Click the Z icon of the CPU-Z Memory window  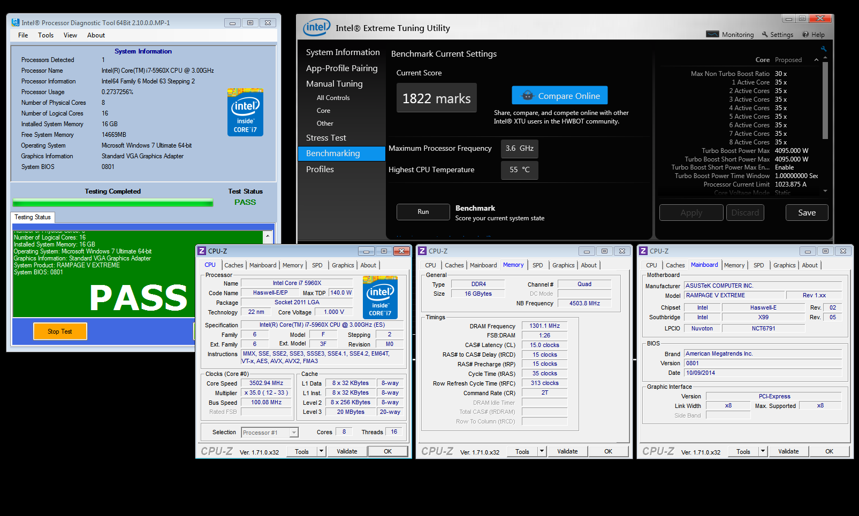pyautogui.click(x=422, y=251)
